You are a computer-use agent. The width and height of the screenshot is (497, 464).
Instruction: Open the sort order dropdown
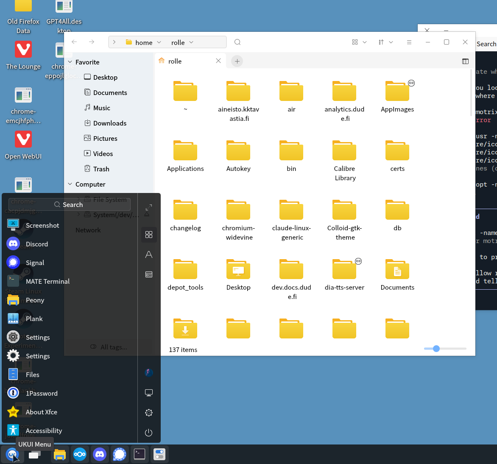(385, 42)
